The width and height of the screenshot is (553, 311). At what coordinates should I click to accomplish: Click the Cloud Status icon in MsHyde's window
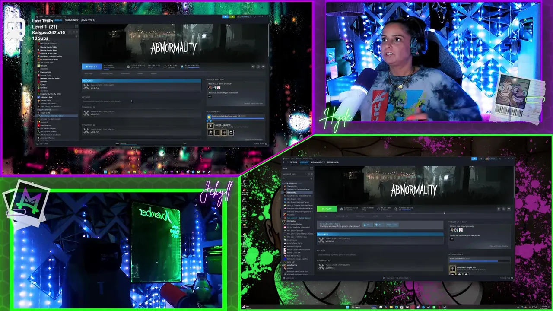pos(128,67)
